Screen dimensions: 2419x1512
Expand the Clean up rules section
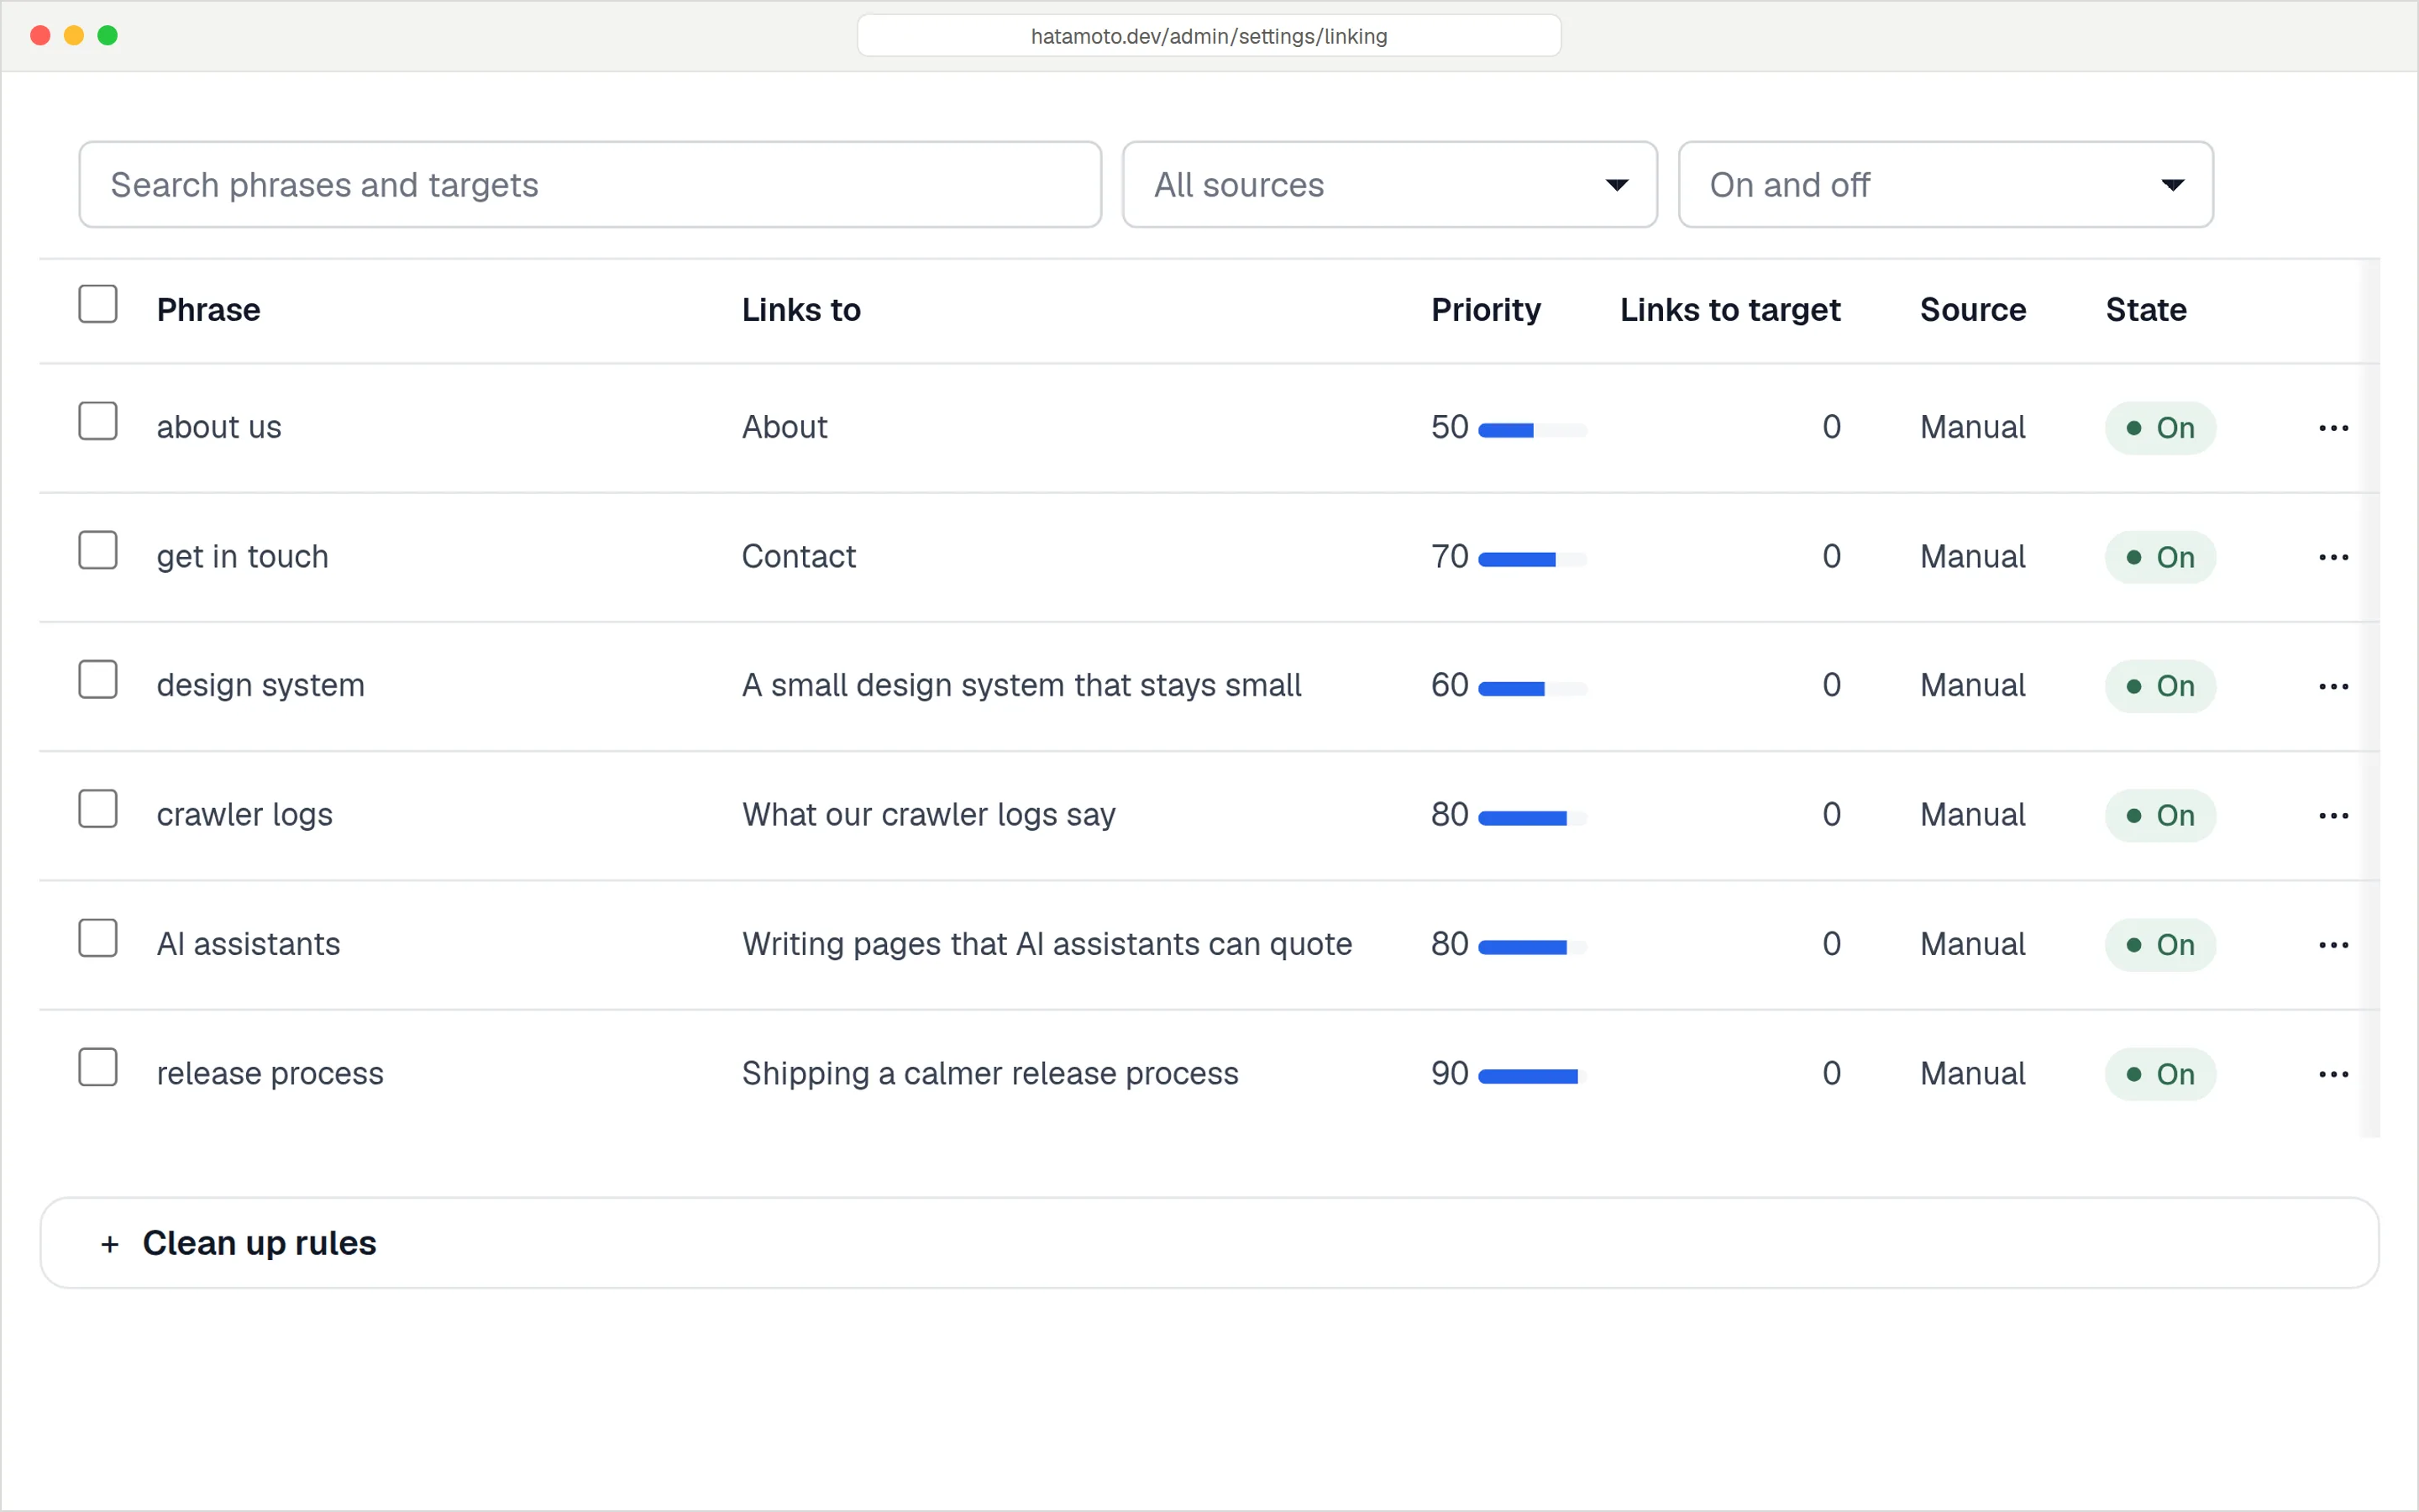(x=1209, y=1243)
